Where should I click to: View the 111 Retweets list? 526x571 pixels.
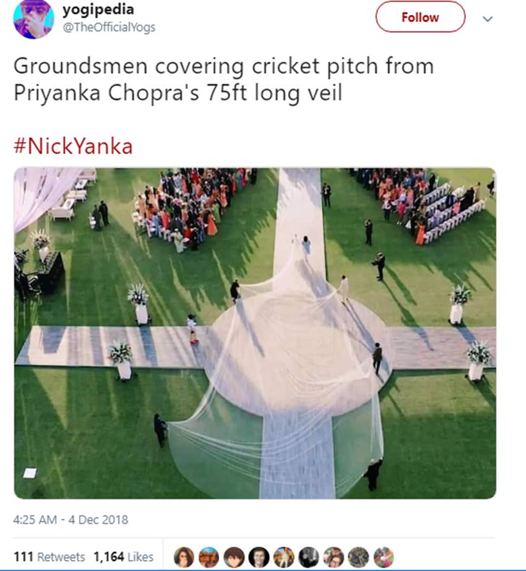[x=49, y=557]
